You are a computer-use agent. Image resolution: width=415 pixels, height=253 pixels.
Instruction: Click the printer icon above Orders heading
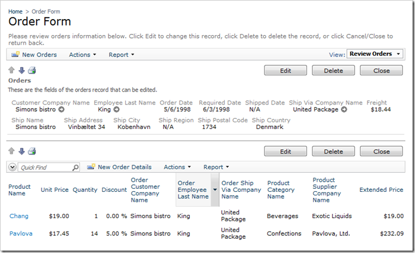click(32, 70)
